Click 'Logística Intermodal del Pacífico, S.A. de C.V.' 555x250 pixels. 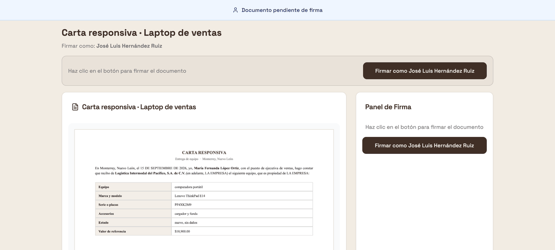pos(150,173)
